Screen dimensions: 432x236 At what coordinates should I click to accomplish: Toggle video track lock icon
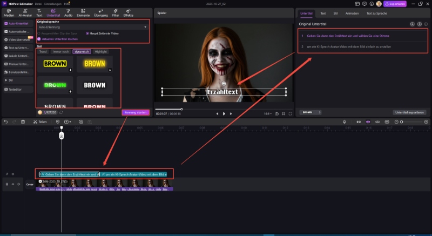point(7,184)
